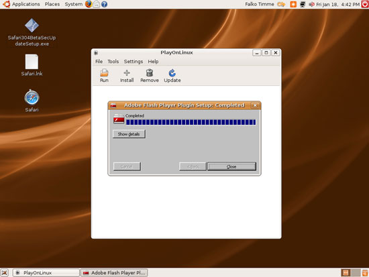This screenshot has width=369, height=277.
Task: Click PlayOnLinux window menu icon in title bar
Action: pyautogui.click(x=96, y=53)
